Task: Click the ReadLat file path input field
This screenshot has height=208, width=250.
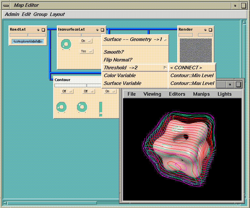Action: pos(27,41)
